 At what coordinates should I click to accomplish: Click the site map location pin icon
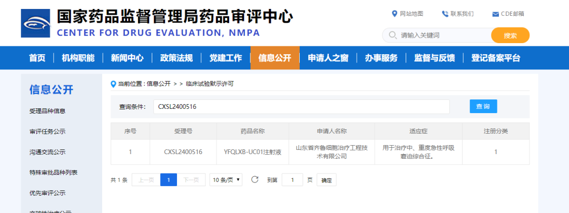point(395,14)
